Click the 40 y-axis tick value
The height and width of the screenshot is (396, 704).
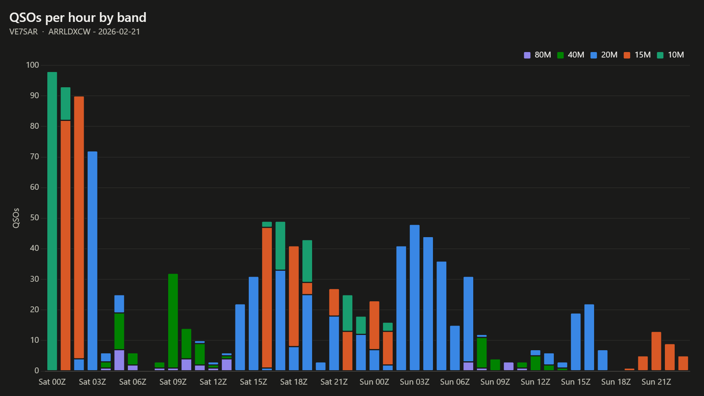click(34, 248)
